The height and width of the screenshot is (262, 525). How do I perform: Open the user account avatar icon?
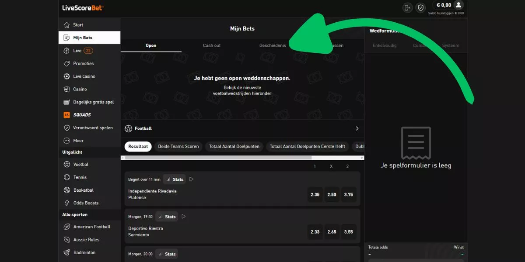click(x=458, y=5)
